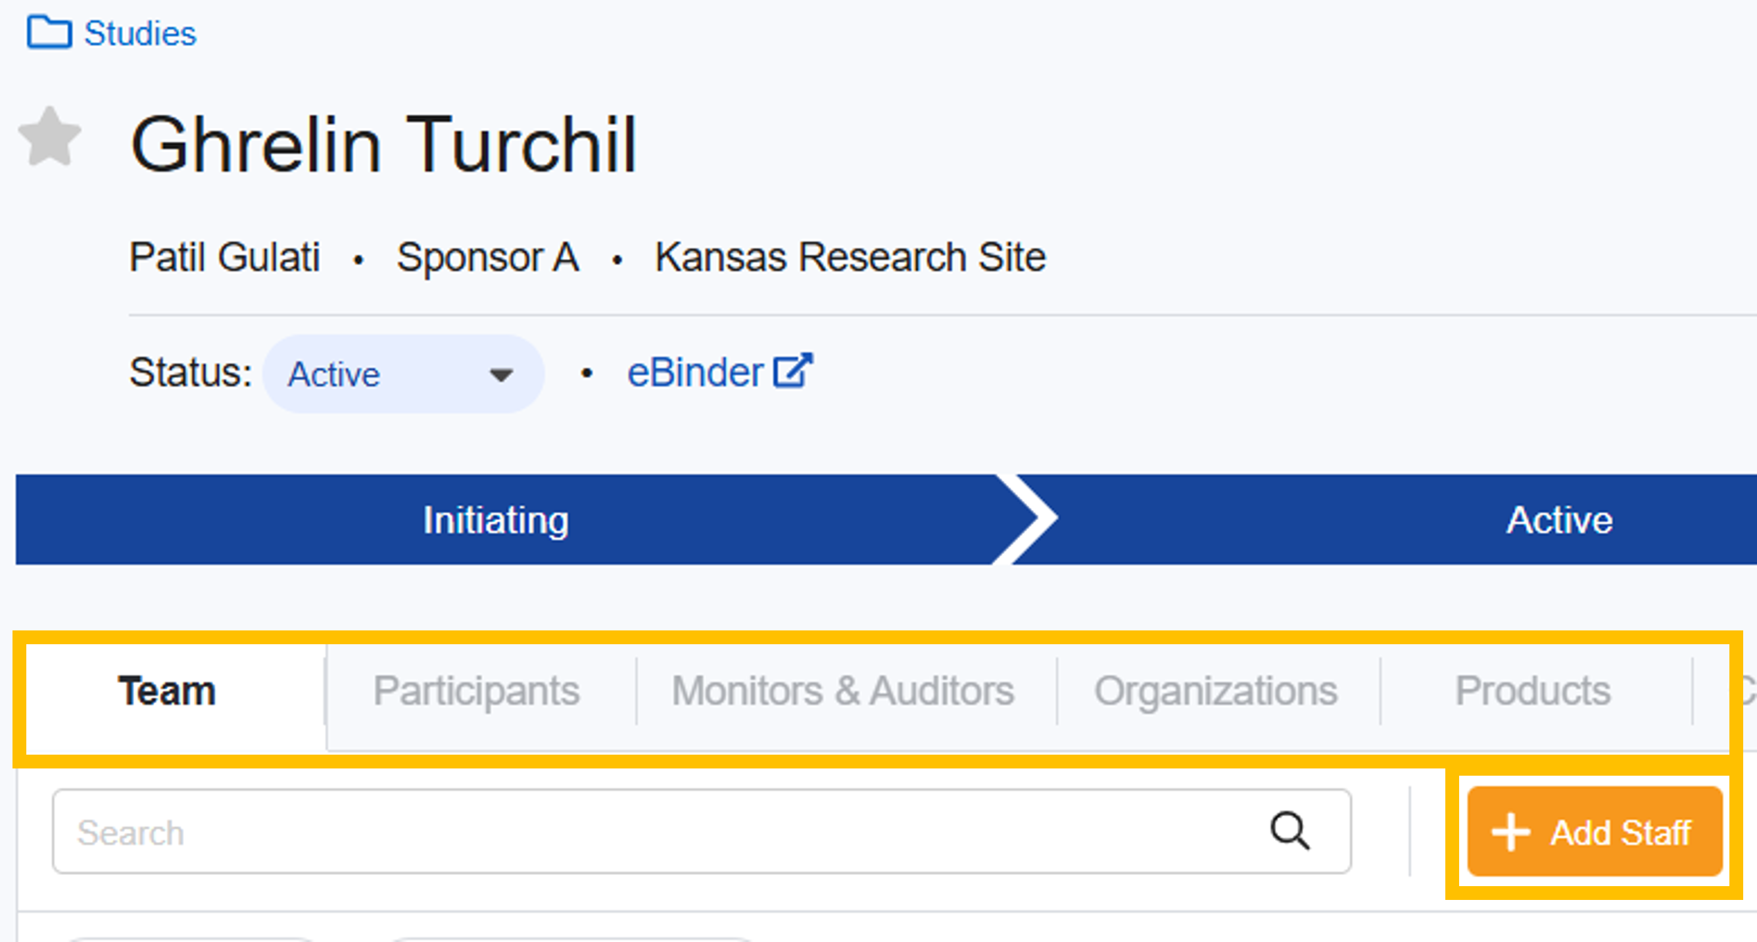Click the magnifying glass search icon
The width and height of the screenshot is (1757, 942).
pyautogui.click(x=1289, y=831)
